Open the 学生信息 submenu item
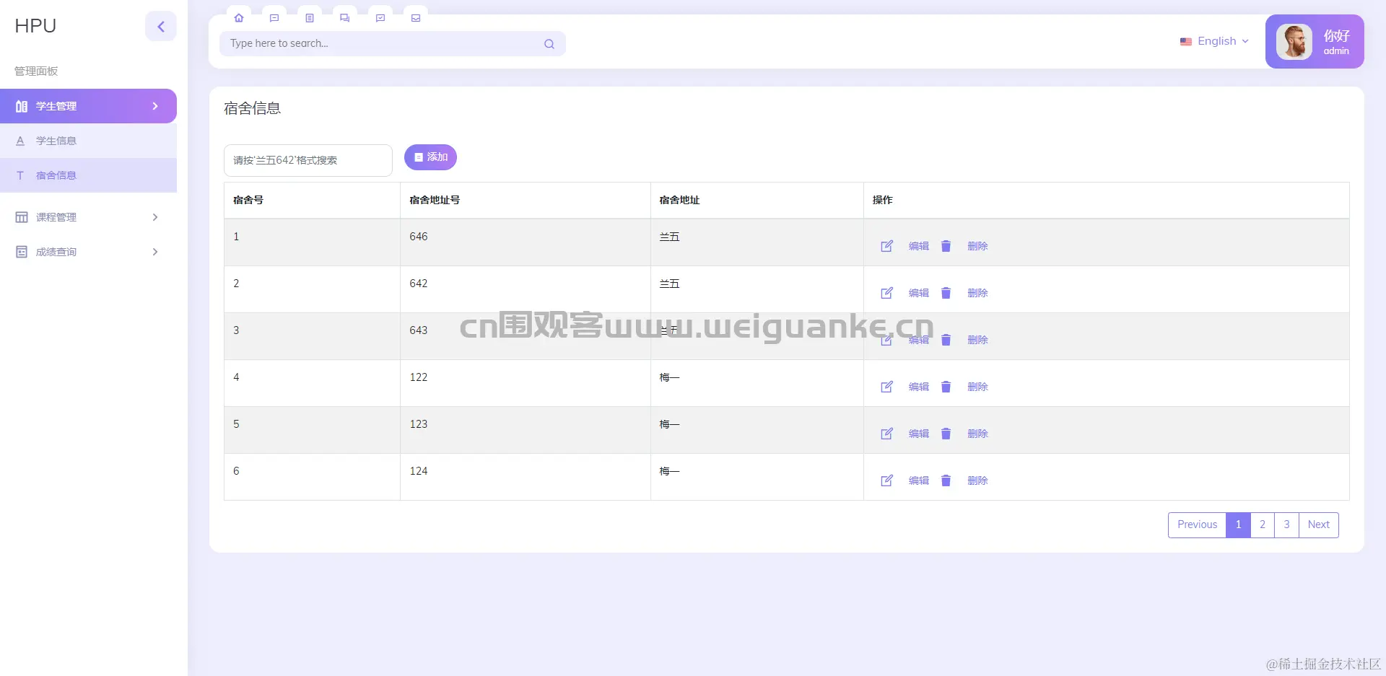 [x=88, y=141]
